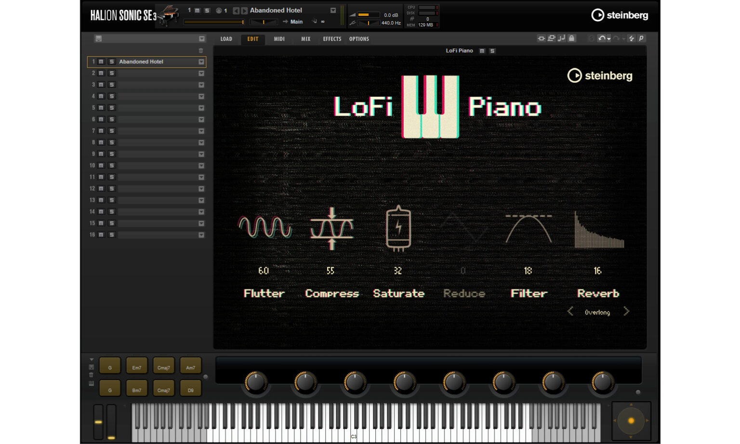Click the main volume slider at 0.0 dB
Viewport: 740px width, 444px height.
368,15
